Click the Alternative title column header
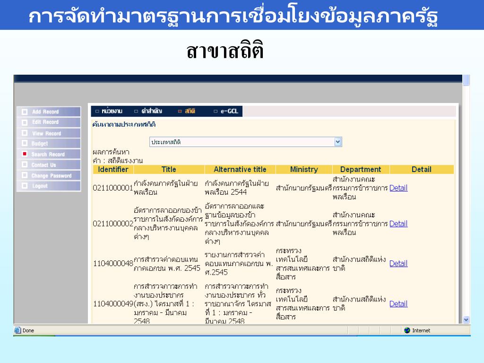This screenshot has width=484, height=363. (x=240, y=170)
